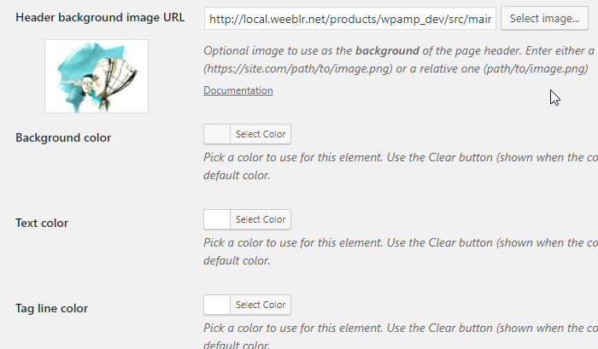Click Select Color for Background color
The height and width of the screenshot is (349, 598).
point(261,134)
